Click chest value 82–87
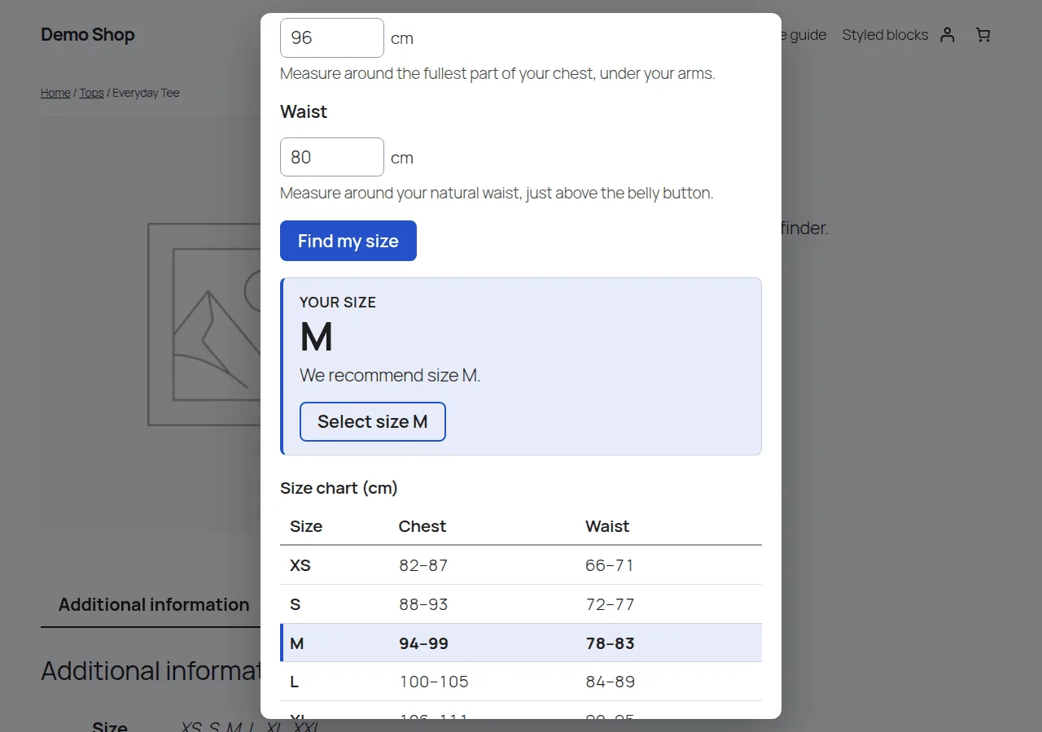Image resolution: width=1042 pixels, height=732 pixels. (x=423, y=565)
